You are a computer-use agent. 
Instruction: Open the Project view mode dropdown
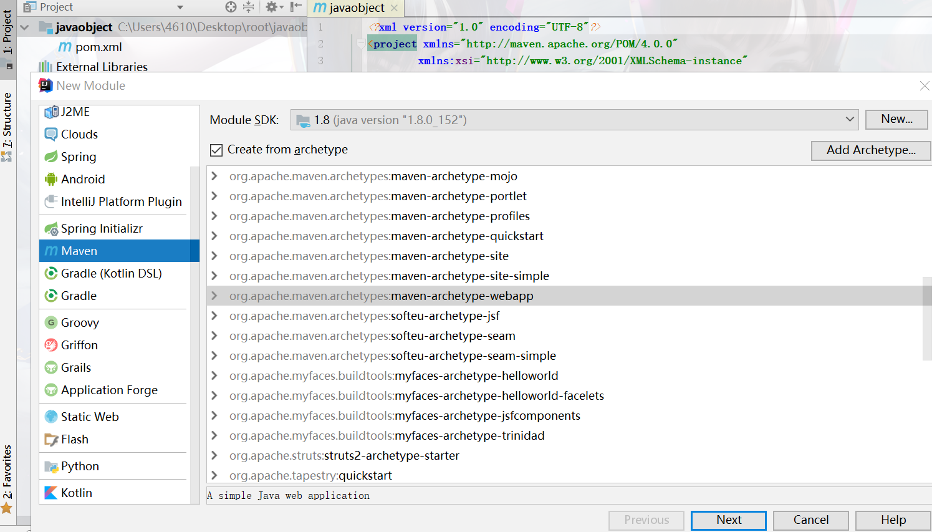(x=180, y=7)
